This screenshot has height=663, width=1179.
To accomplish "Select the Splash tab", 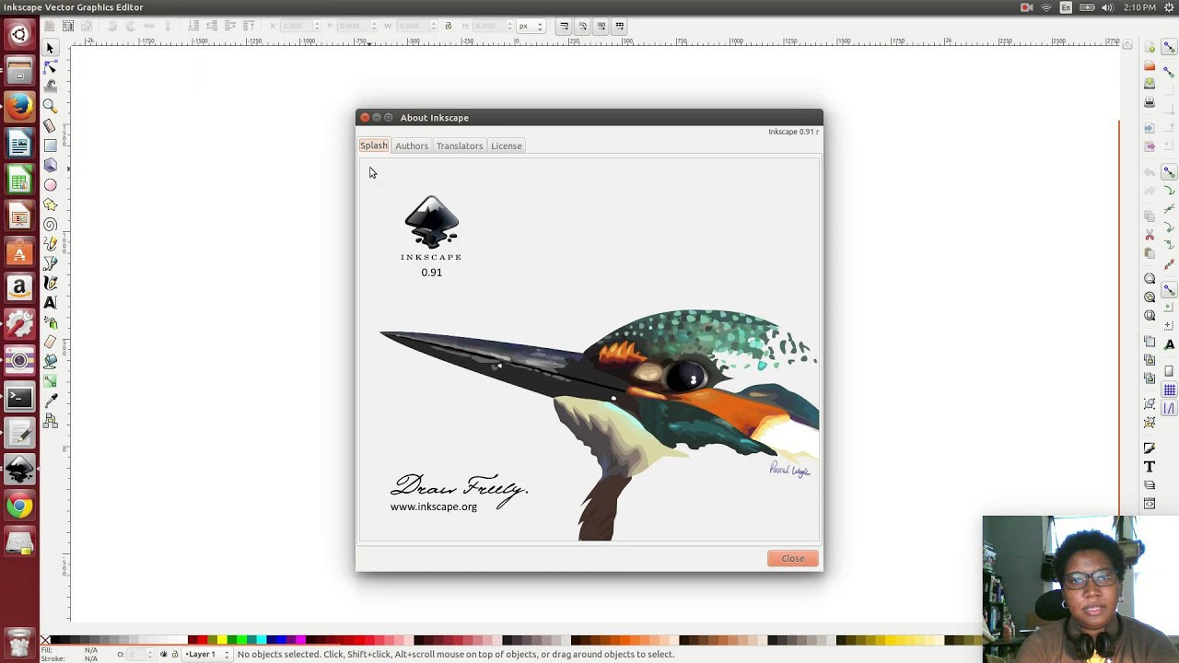I will click(x=374, y=145).
